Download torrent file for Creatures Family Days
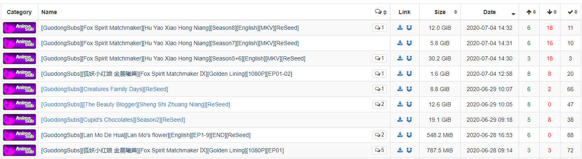Viewport: 582px width, 159px height. tap(400, 89)
